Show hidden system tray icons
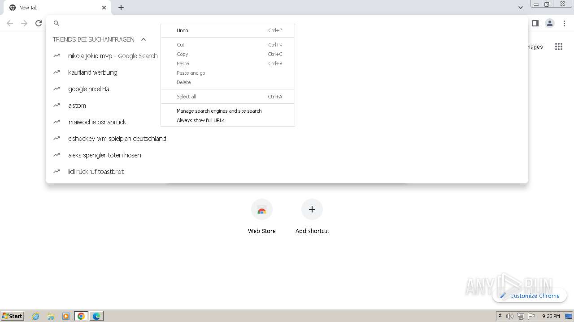574x322 pixels. click(500, 316)
